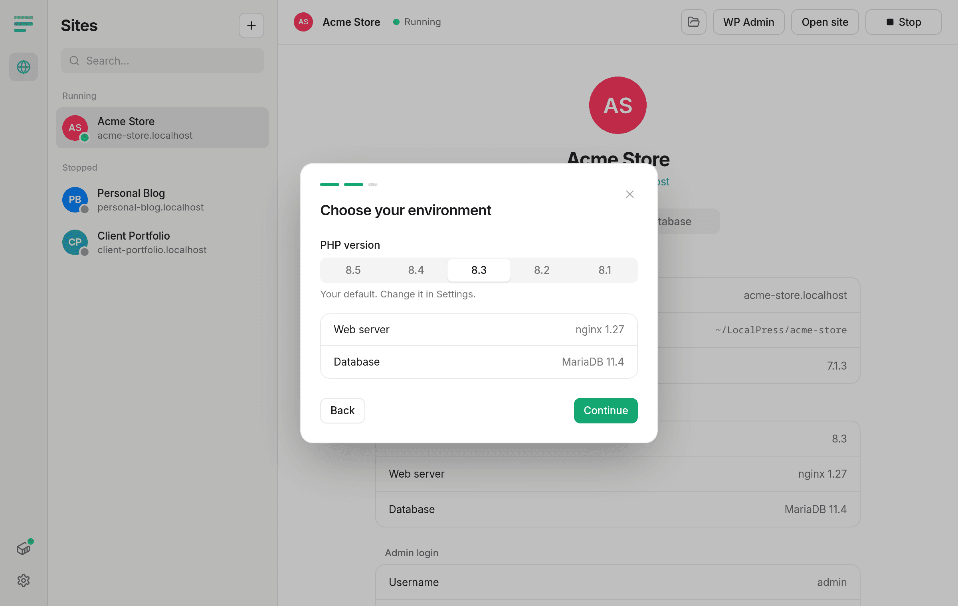
Task: Select PHP version 8.5
Action: (353, 270)
